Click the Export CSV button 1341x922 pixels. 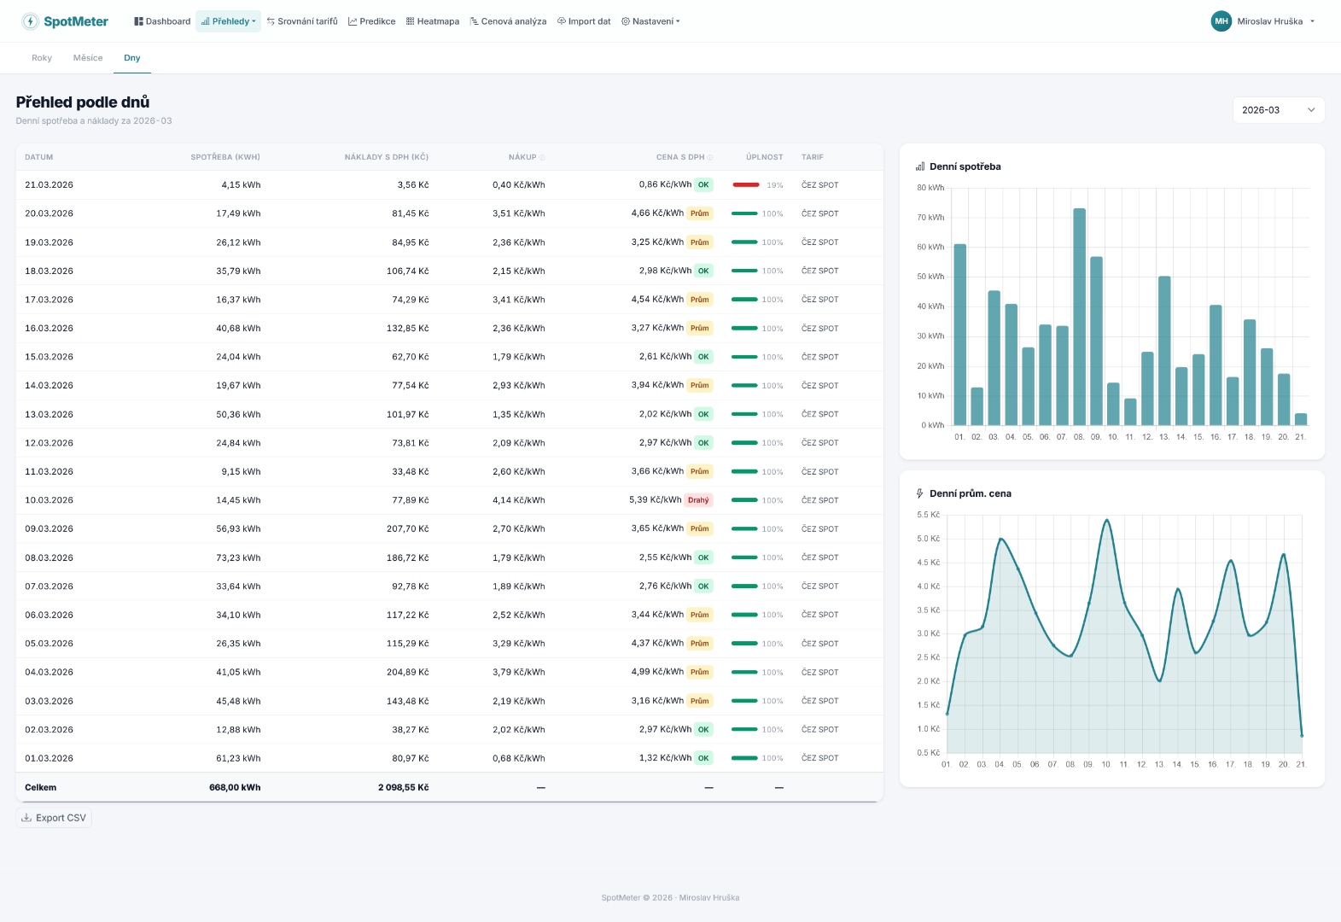coord(54,818)
